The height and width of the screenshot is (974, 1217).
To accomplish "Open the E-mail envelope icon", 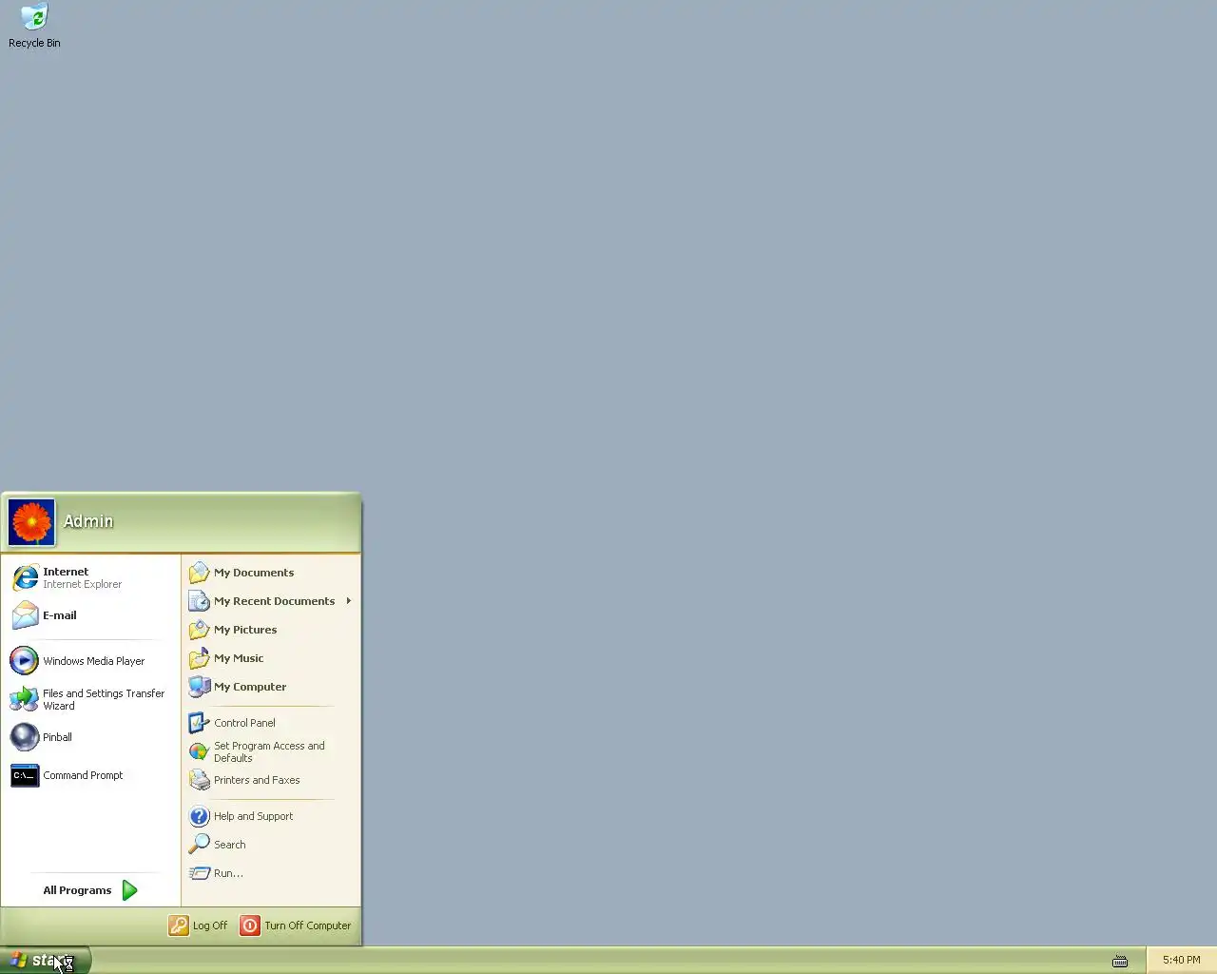I will [x=25, y=615].
